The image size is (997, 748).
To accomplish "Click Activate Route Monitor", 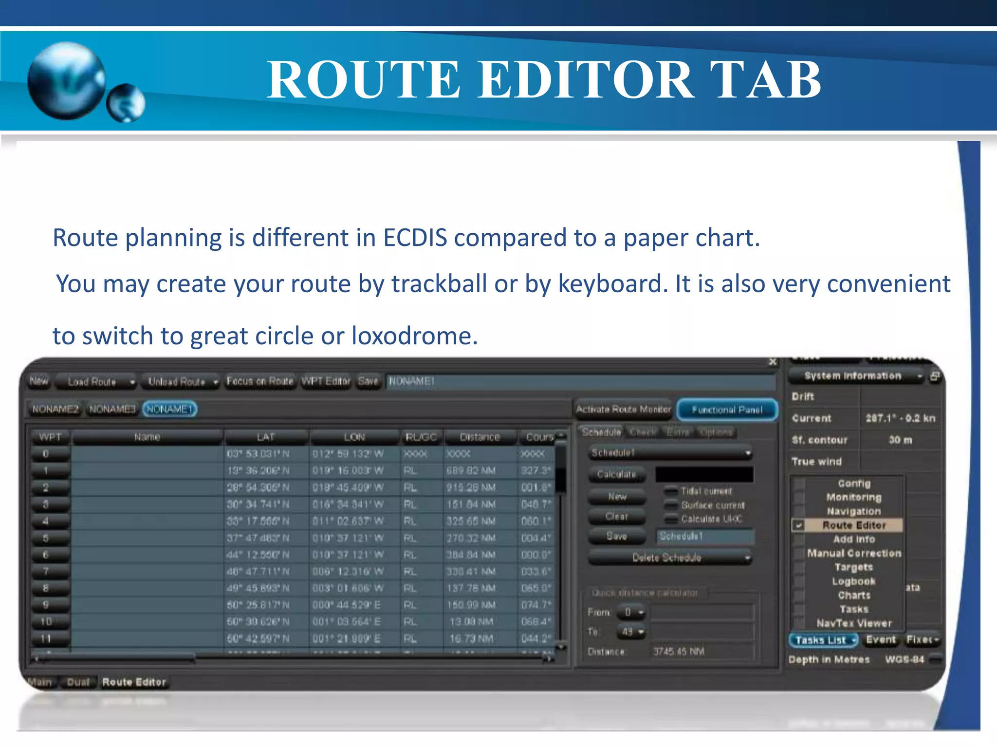I will 623,410.
